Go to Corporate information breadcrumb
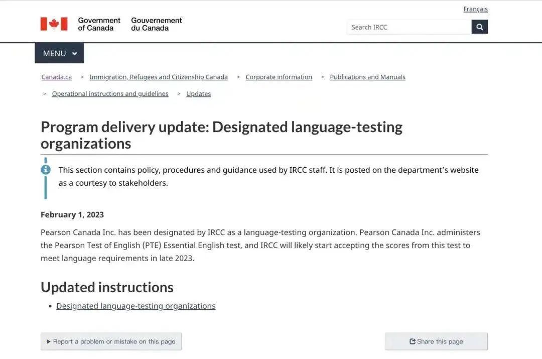 (279, 77)
